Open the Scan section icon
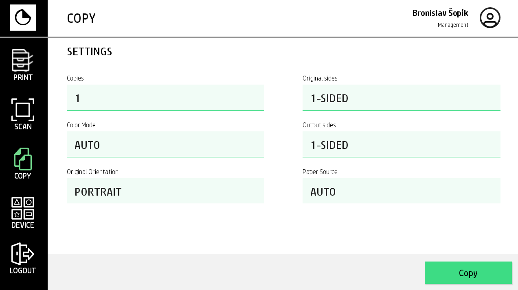 click(x=23, y=109)
